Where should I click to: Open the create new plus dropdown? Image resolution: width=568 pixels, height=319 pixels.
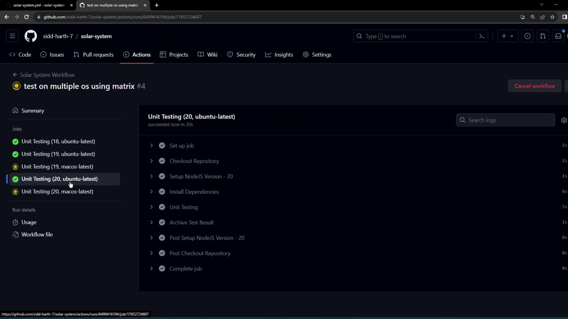(507, 36)
